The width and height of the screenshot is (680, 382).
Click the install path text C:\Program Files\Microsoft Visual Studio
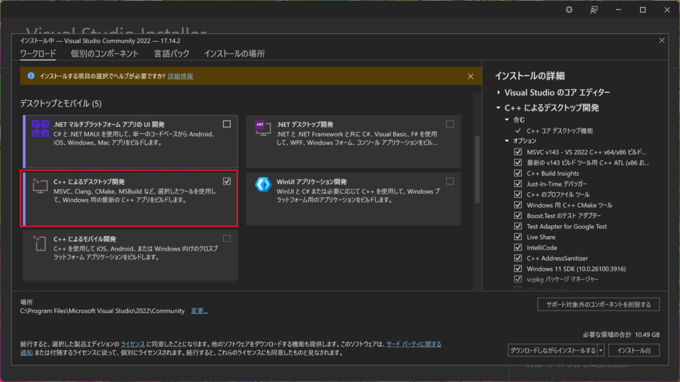(x=102, y=310)
